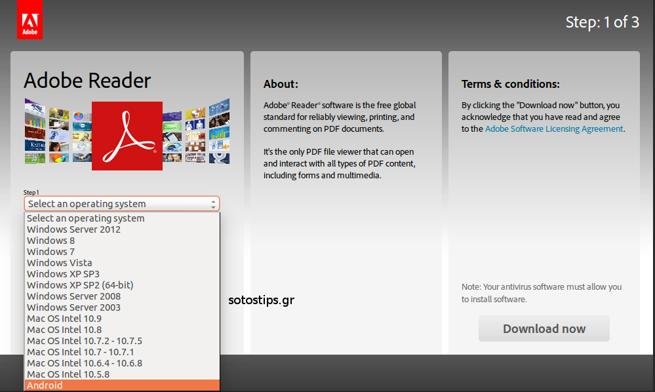Click the pie chart thumbnail in the mosaic
This screenshot has width=655, height=392.
pyautogui.click(x=58, y=158)
